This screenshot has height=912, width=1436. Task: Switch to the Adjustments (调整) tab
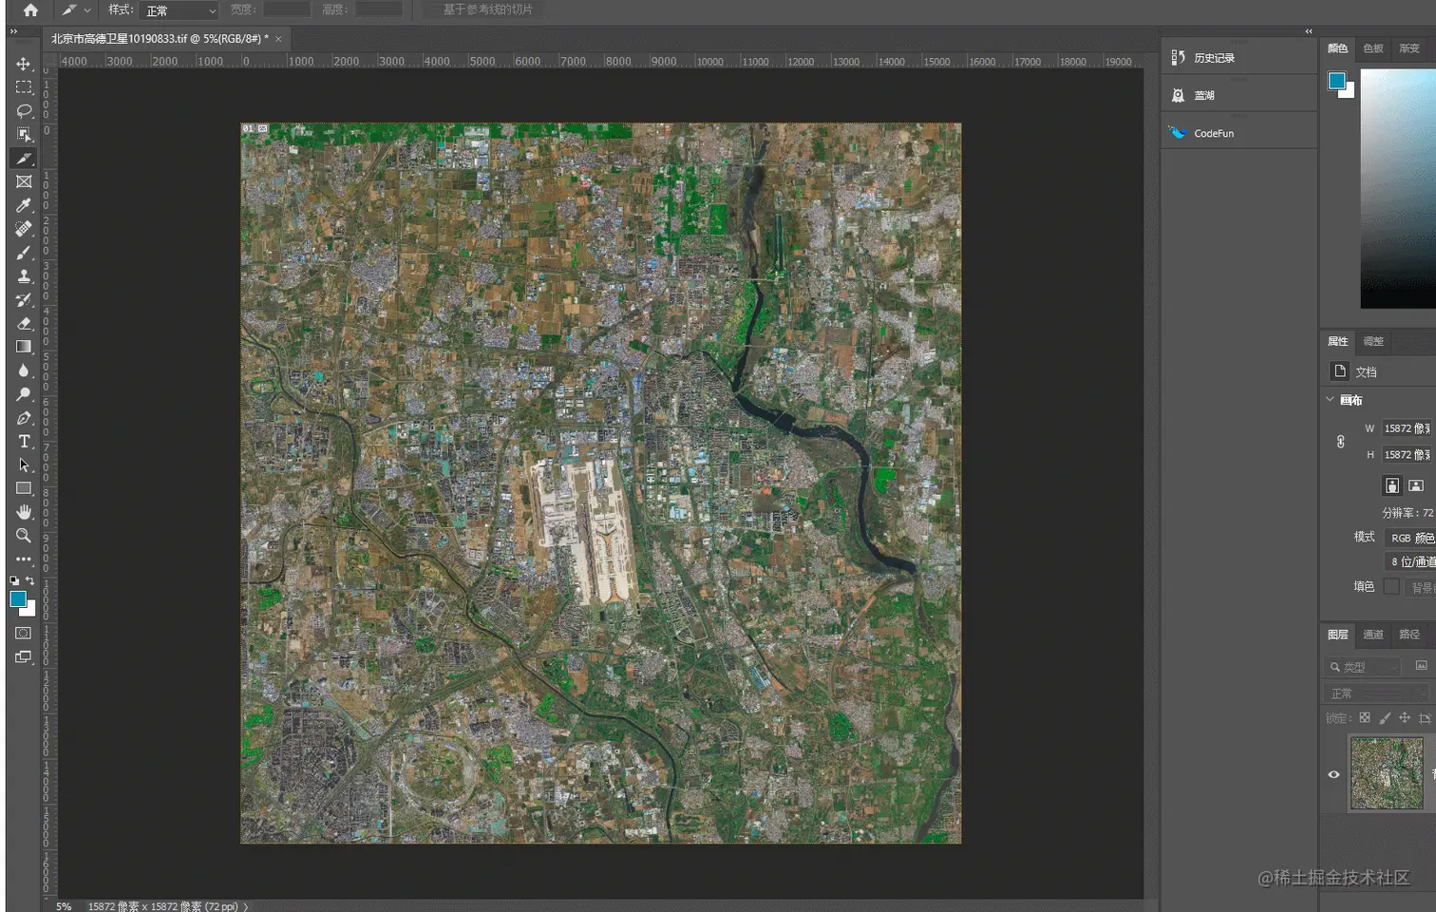coord(1373,341)
